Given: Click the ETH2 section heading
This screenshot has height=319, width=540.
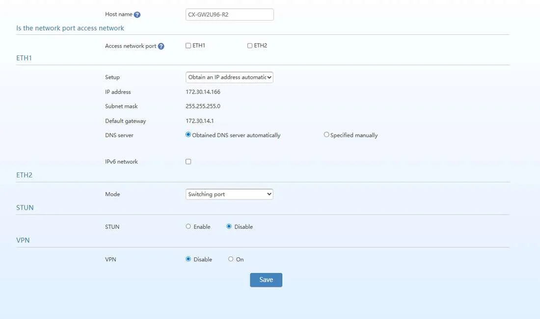Looking at the screenshot, I should pos(24,175).
